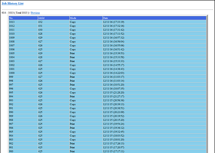Screen dimensions: 215x153
Task: Click the JobId column header
Action: tap(53, 18)
